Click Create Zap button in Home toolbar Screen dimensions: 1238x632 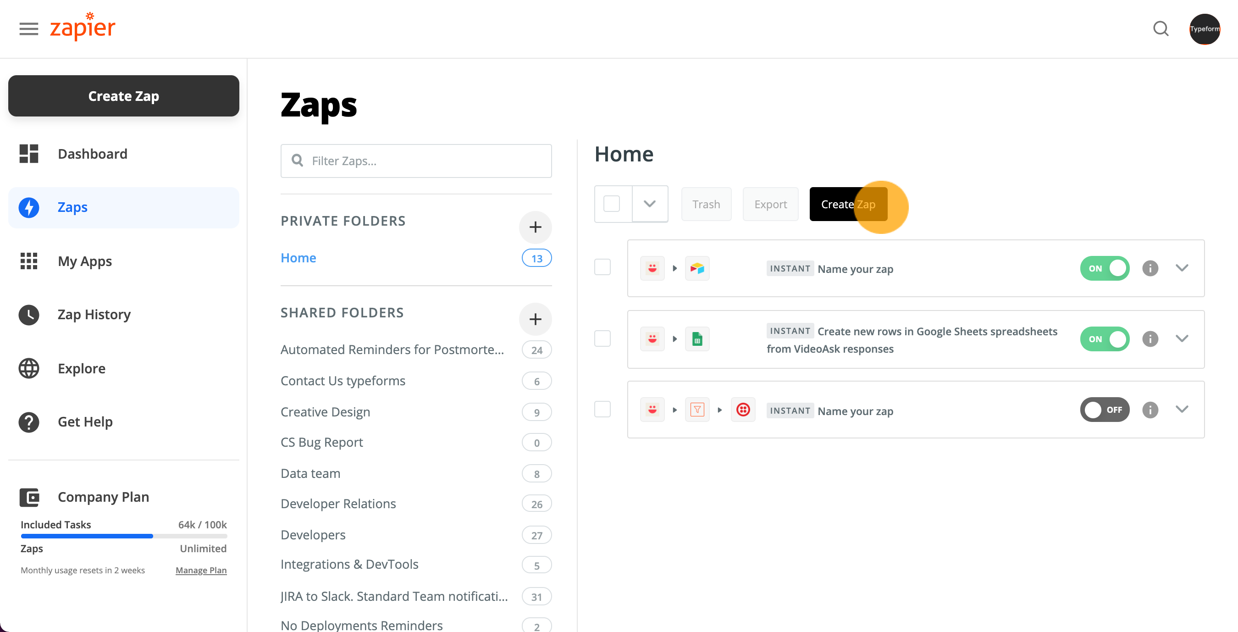848,204
